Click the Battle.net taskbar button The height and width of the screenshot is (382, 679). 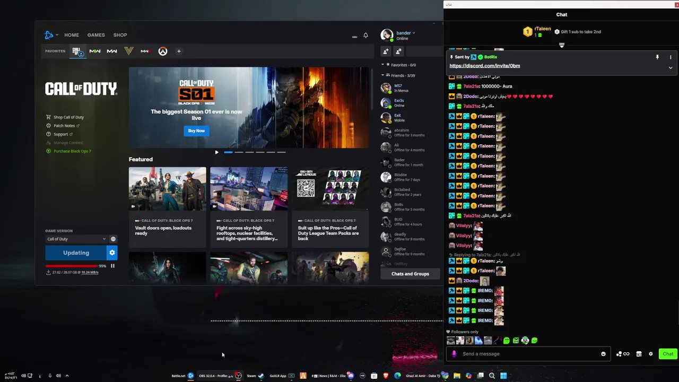point(182,376)
